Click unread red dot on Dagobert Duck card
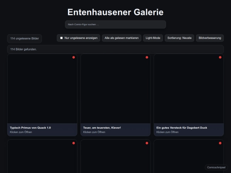 click(220, 57)
